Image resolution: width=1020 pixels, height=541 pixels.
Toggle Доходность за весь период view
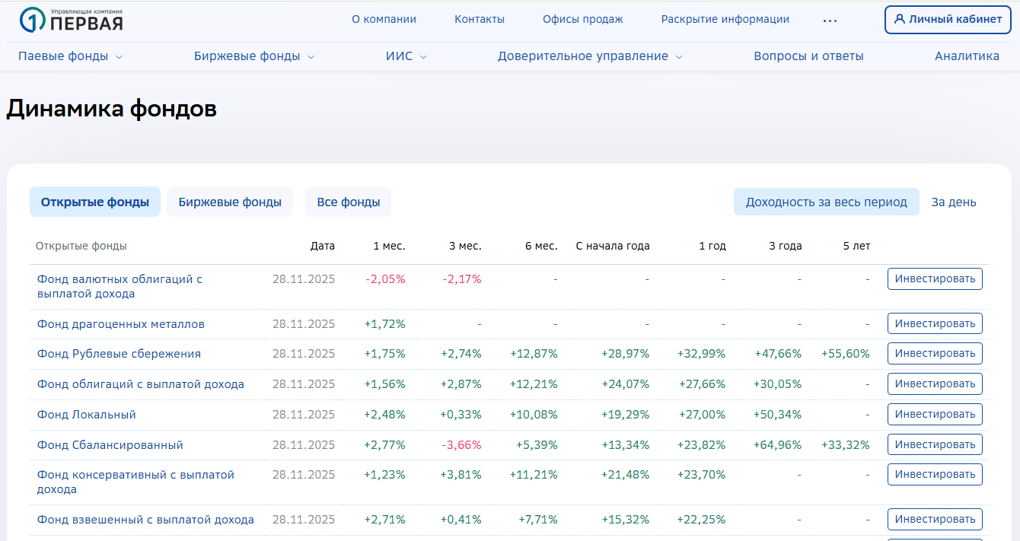pyautogui.click(x=826, y=202)
